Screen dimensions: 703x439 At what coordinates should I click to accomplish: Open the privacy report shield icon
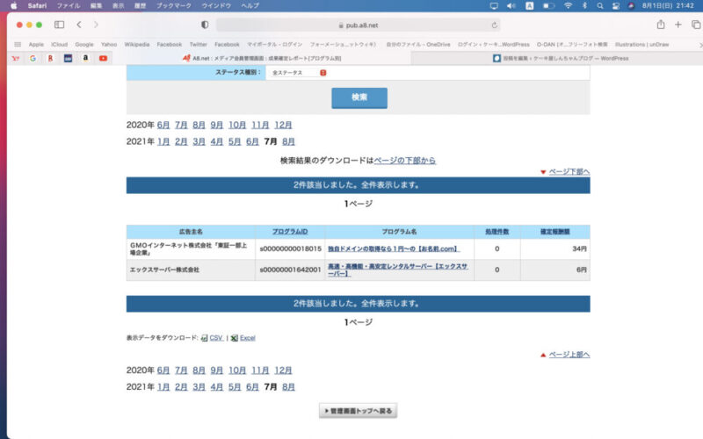pyautogui.click(x=205, y=25)
